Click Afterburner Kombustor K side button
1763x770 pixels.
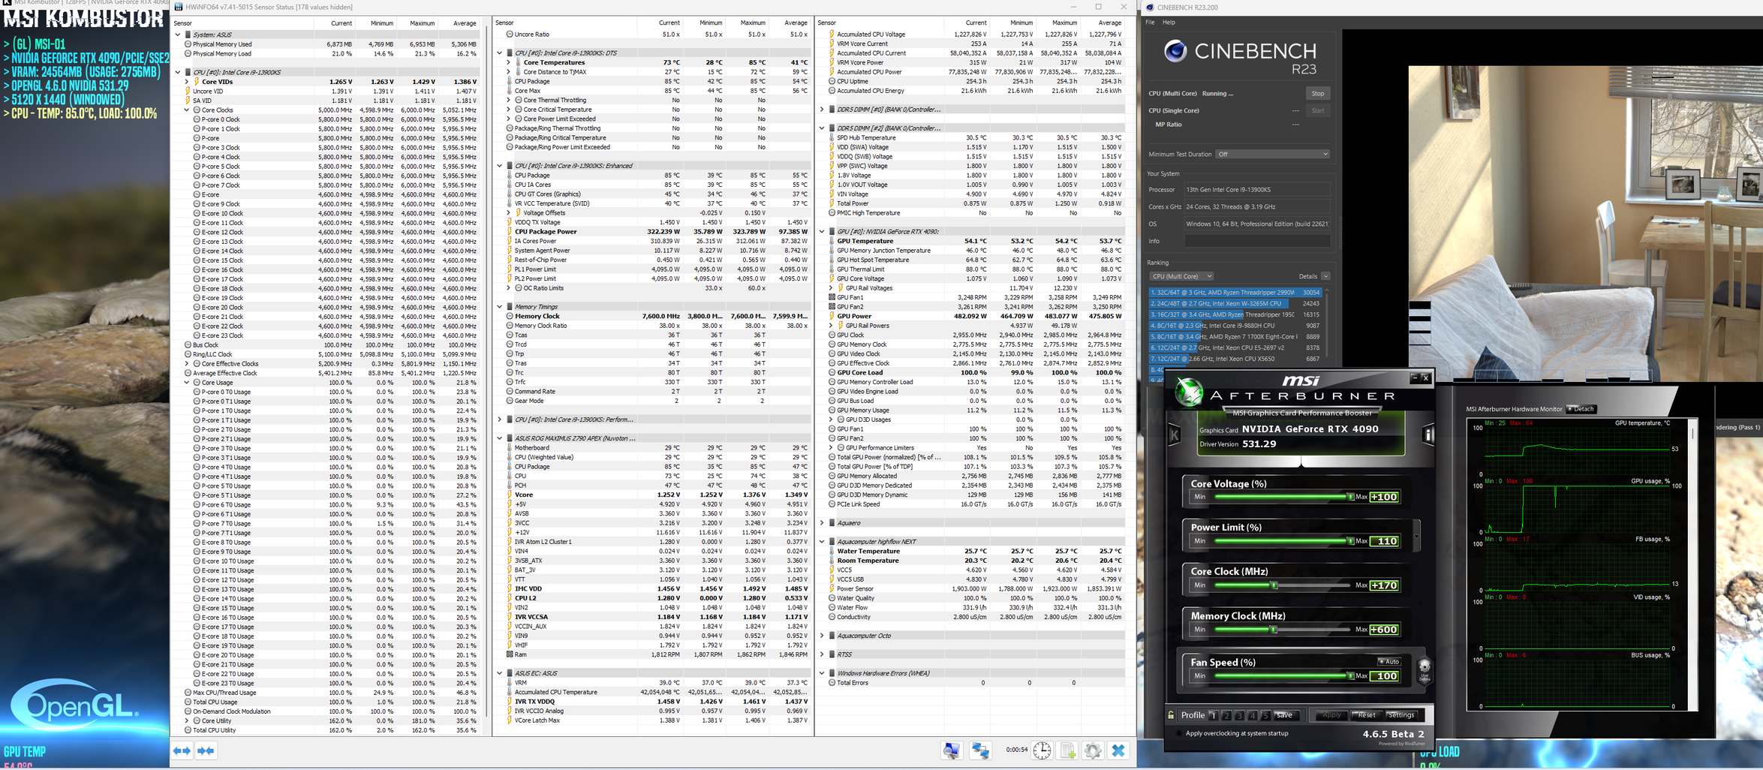[1175, 435]
